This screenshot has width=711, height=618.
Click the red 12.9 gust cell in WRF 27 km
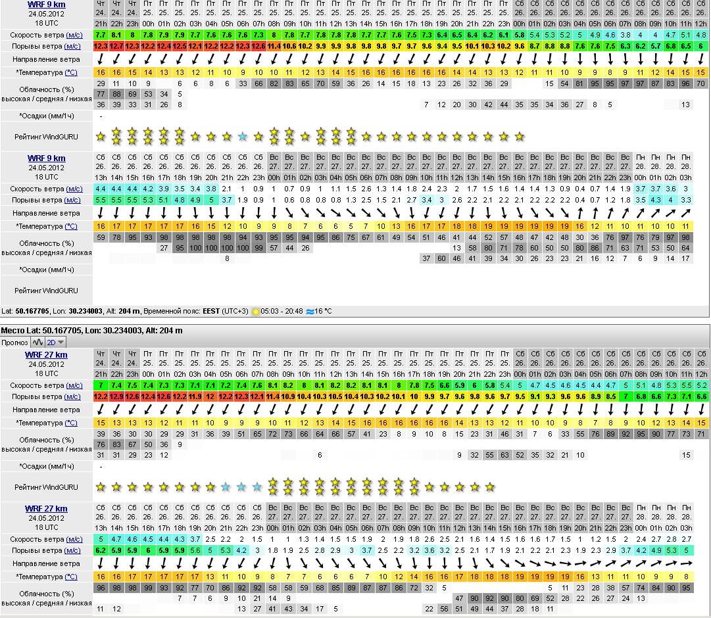[x=116, y=396]
